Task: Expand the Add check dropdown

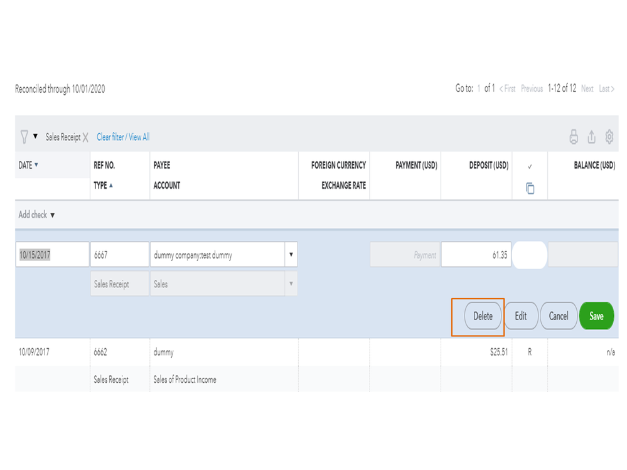Action: tap(52, 215)
